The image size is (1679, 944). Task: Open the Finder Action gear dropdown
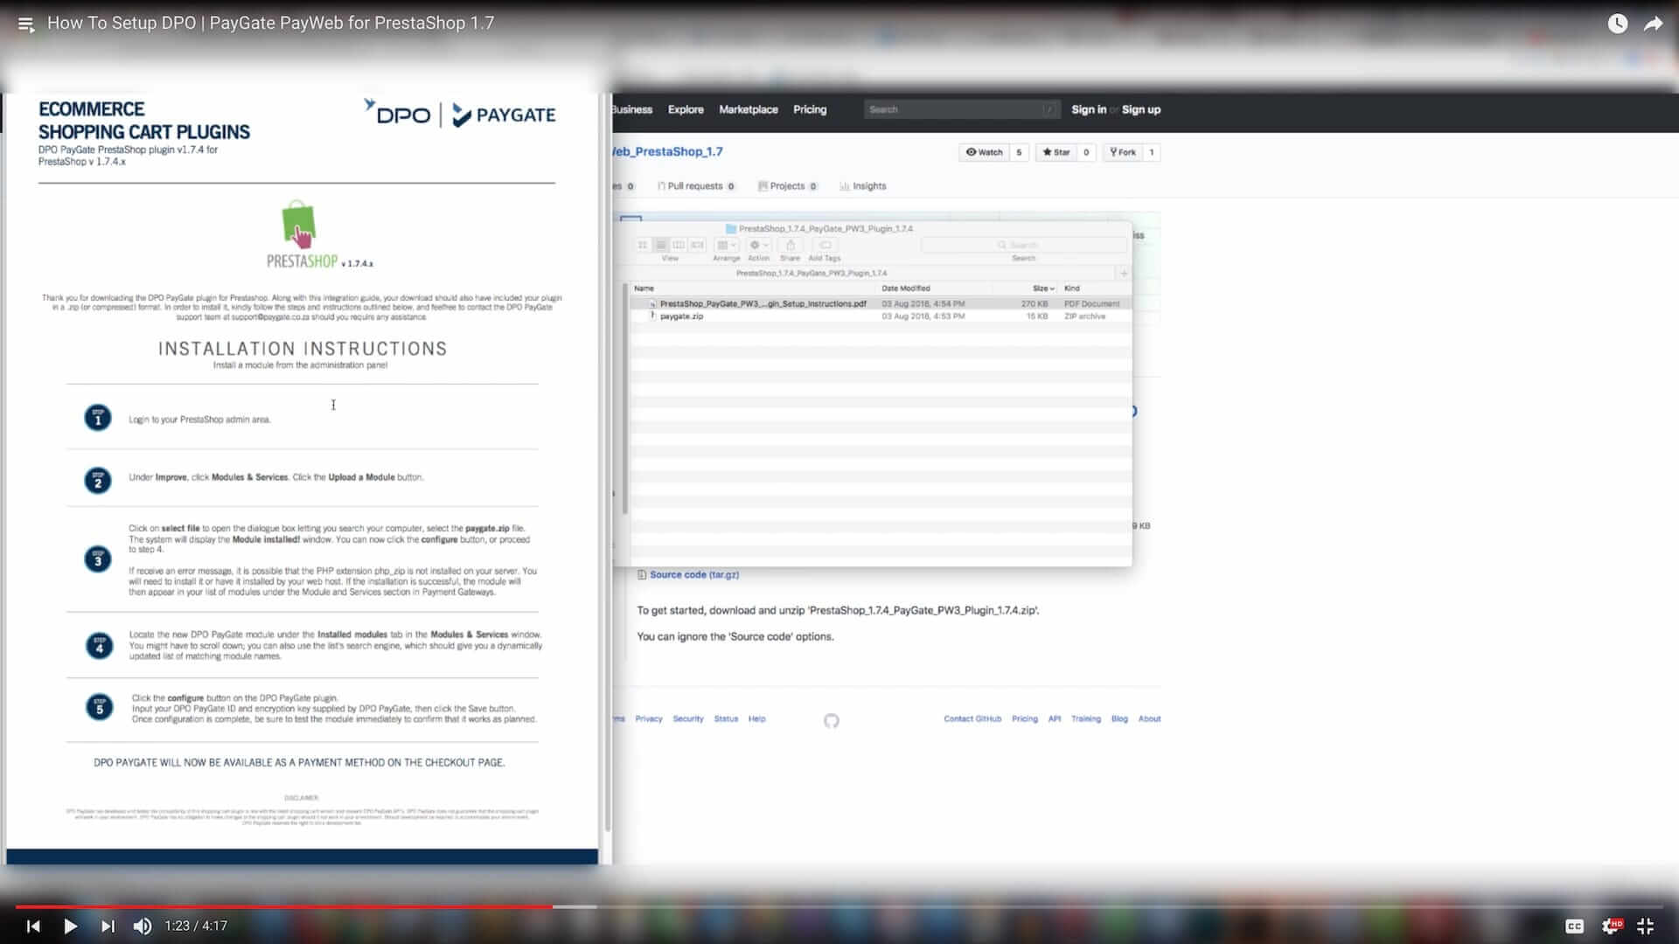pyautogui.click(x=759, y=246)
